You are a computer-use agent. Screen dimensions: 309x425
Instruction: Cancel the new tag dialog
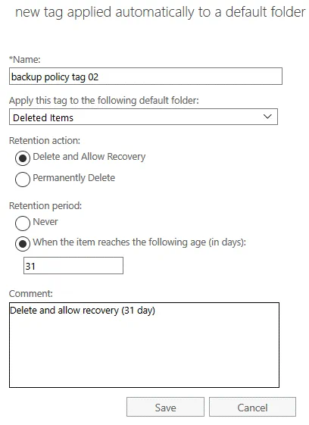pos(252,407)
